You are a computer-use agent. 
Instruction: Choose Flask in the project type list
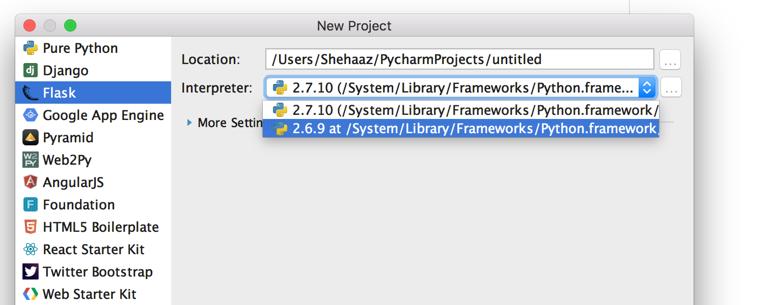(x=93, y=93)
